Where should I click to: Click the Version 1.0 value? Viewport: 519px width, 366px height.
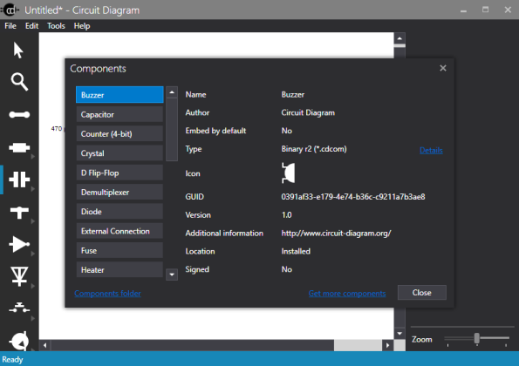[287, 215]
